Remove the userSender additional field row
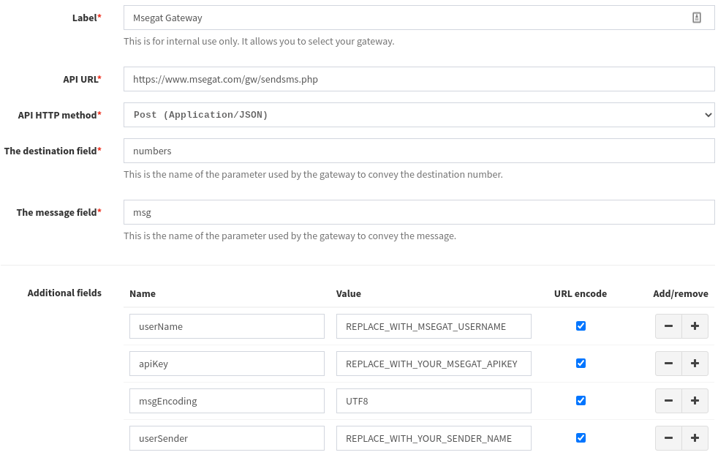 (x=668, y=438)
